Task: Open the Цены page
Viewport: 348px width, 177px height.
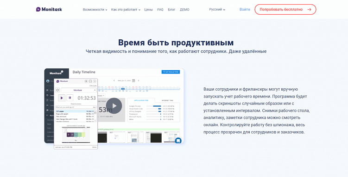Action: [148, 10]
